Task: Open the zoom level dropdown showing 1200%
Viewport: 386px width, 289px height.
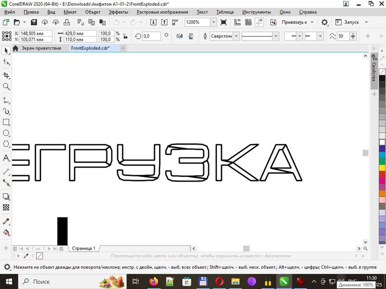Action: click(x=213, y=22)
